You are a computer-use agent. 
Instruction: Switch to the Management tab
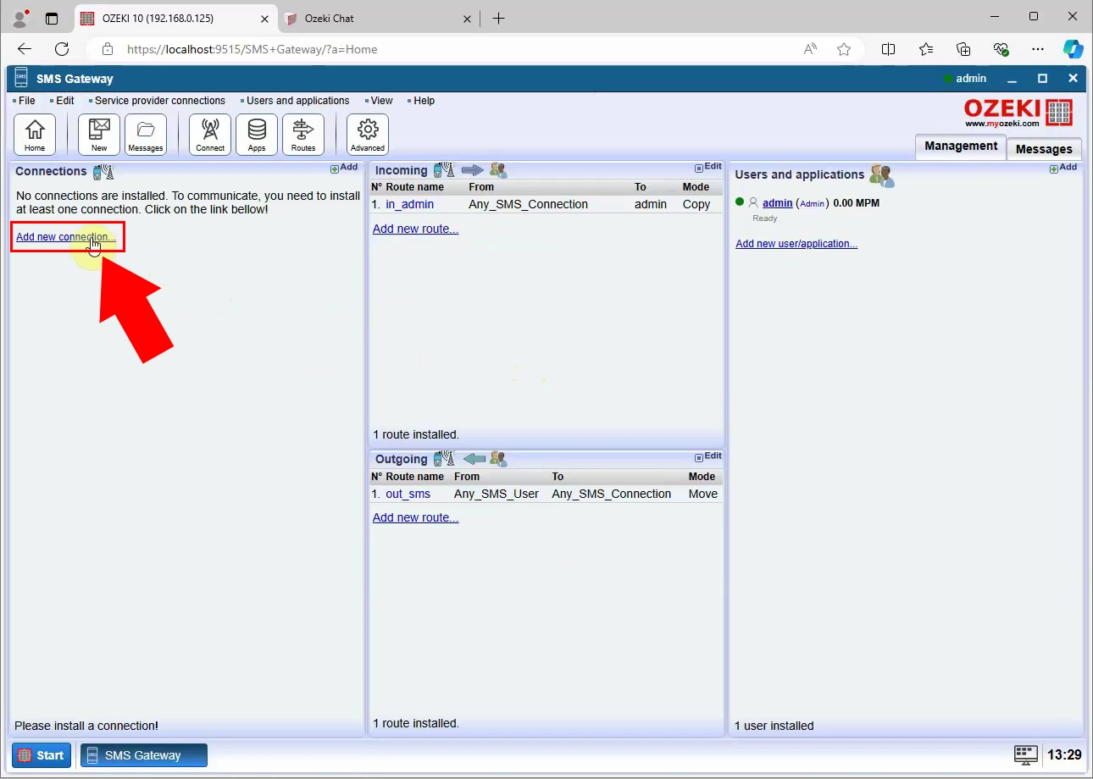click(x=961, y=146)
